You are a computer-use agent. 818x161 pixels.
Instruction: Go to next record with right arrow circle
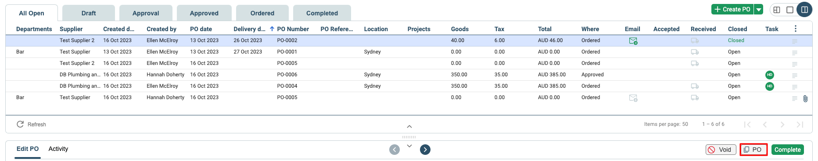click(x=425, y=150)
